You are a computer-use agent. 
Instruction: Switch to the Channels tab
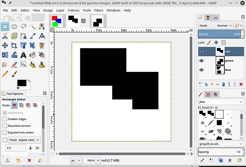pos(208,18)
